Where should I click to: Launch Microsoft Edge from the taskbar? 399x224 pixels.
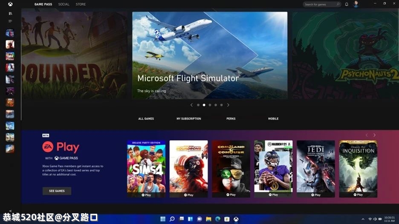tap(218, 219)
